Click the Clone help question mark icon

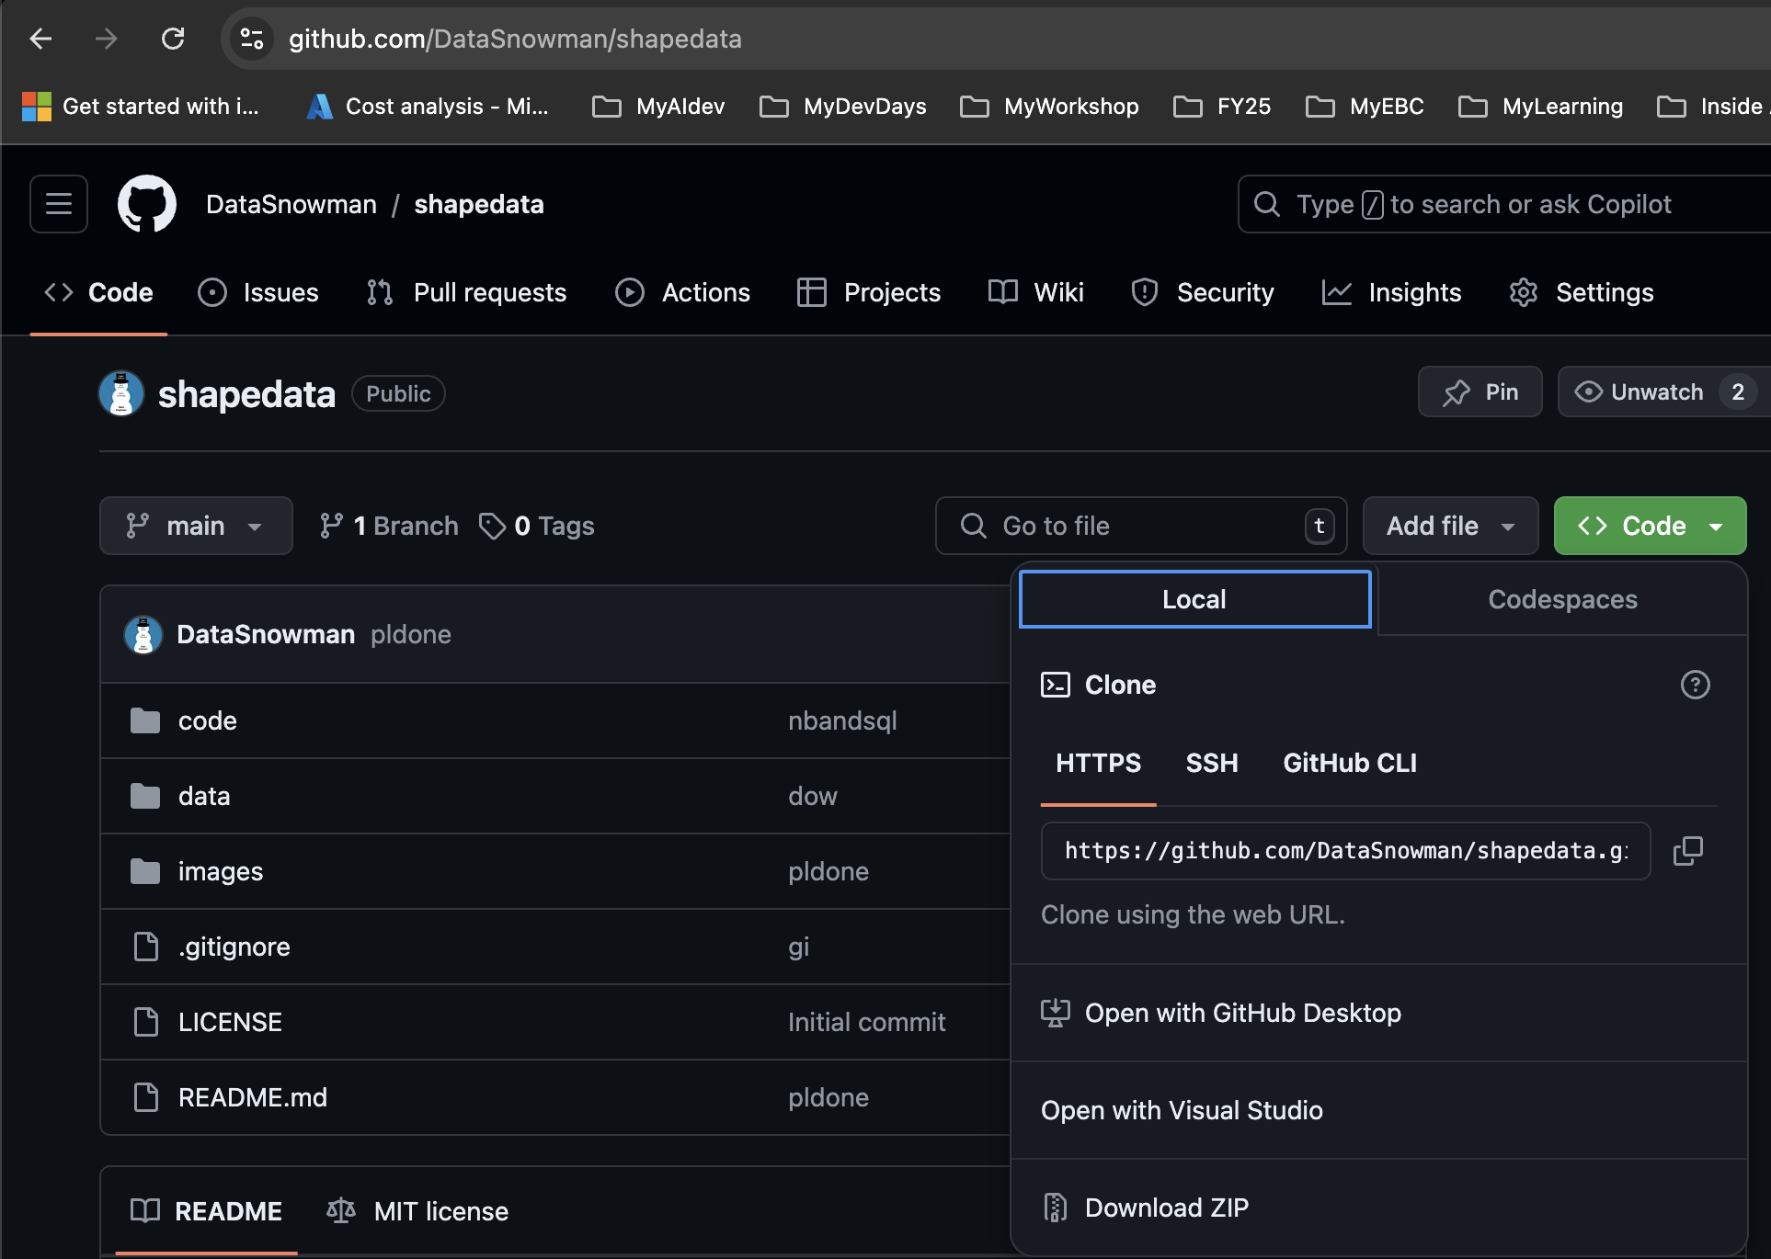click(1695, 685)
